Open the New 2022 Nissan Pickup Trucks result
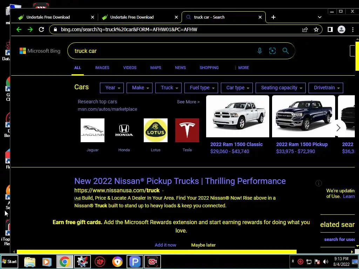The image size is (359, 269). 180,181
